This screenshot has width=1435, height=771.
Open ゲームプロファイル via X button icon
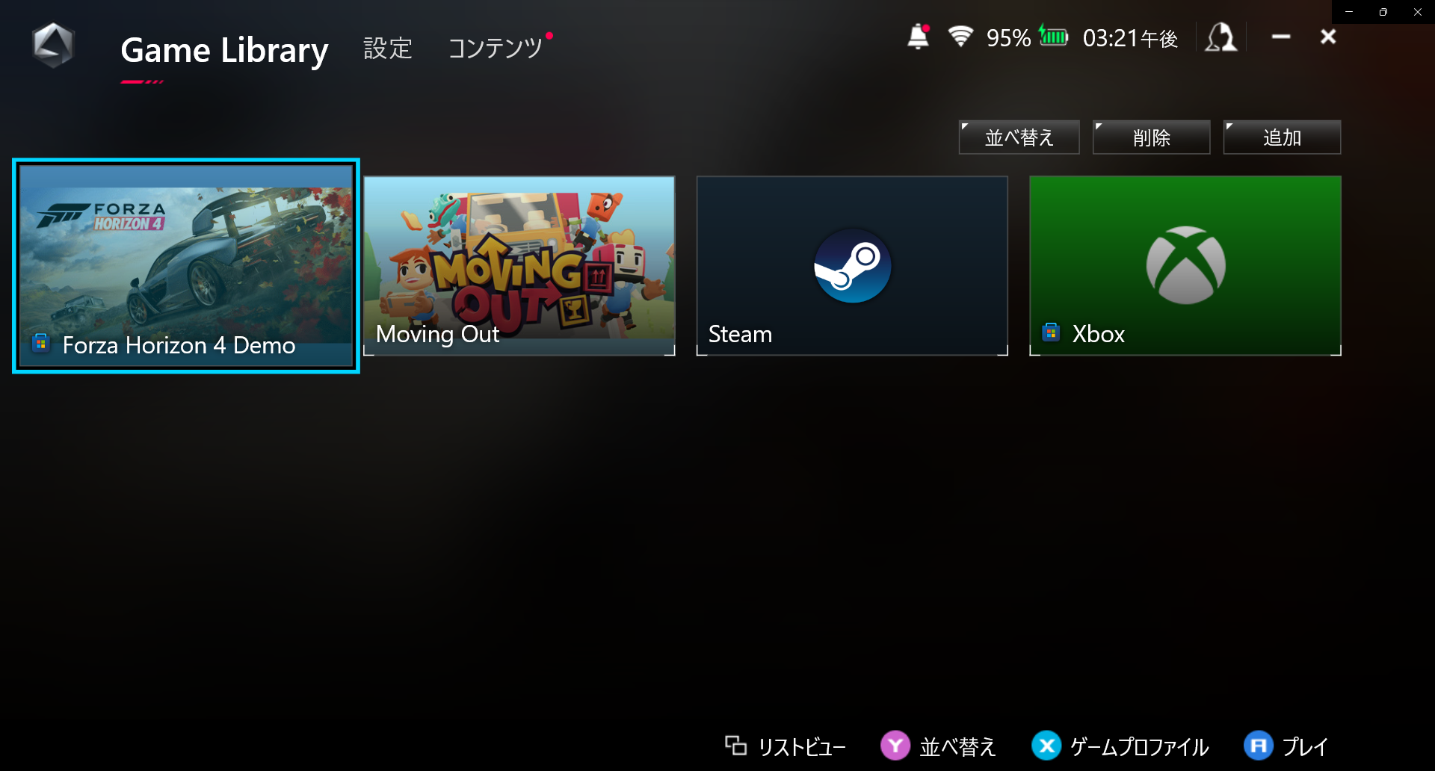click(1046, 746)
